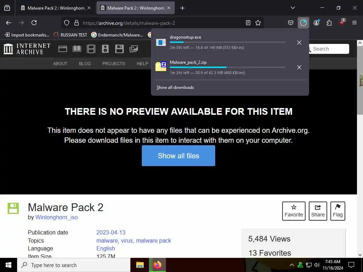Click the Internet Archive logo
This screenshot has width=363, height=272.
[27, 49]
